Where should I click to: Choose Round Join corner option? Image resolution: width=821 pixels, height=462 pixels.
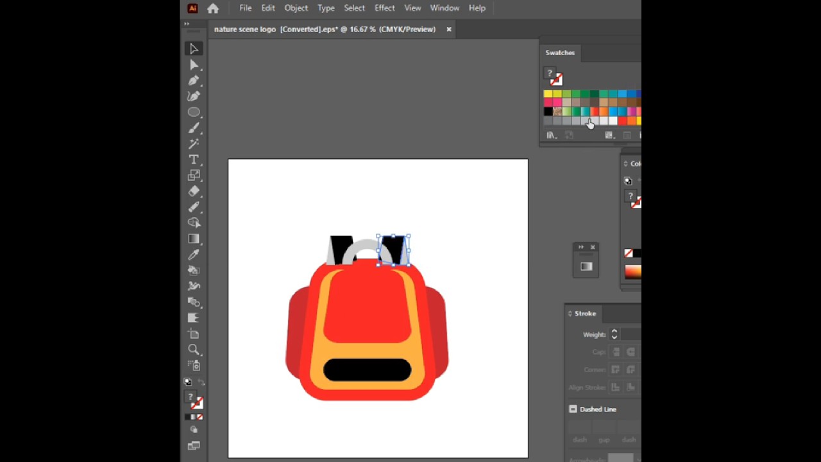click(x=631, y=370)
